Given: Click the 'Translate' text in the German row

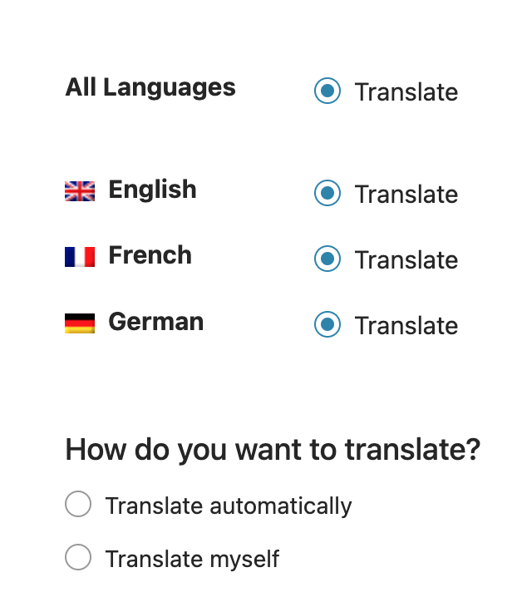Looking at the screenshot, I should [406, 326].
